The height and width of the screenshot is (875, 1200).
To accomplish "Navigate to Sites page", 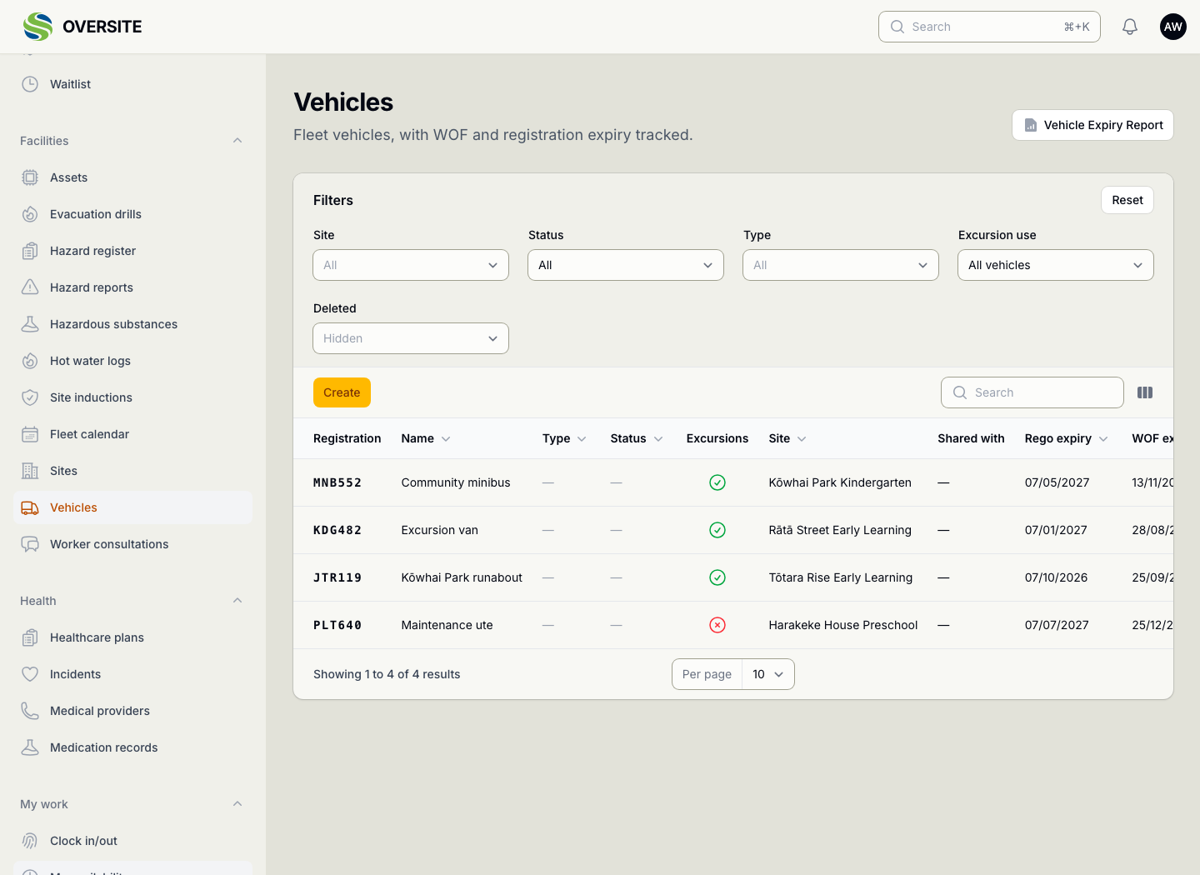I will click(x=132, y=471).
